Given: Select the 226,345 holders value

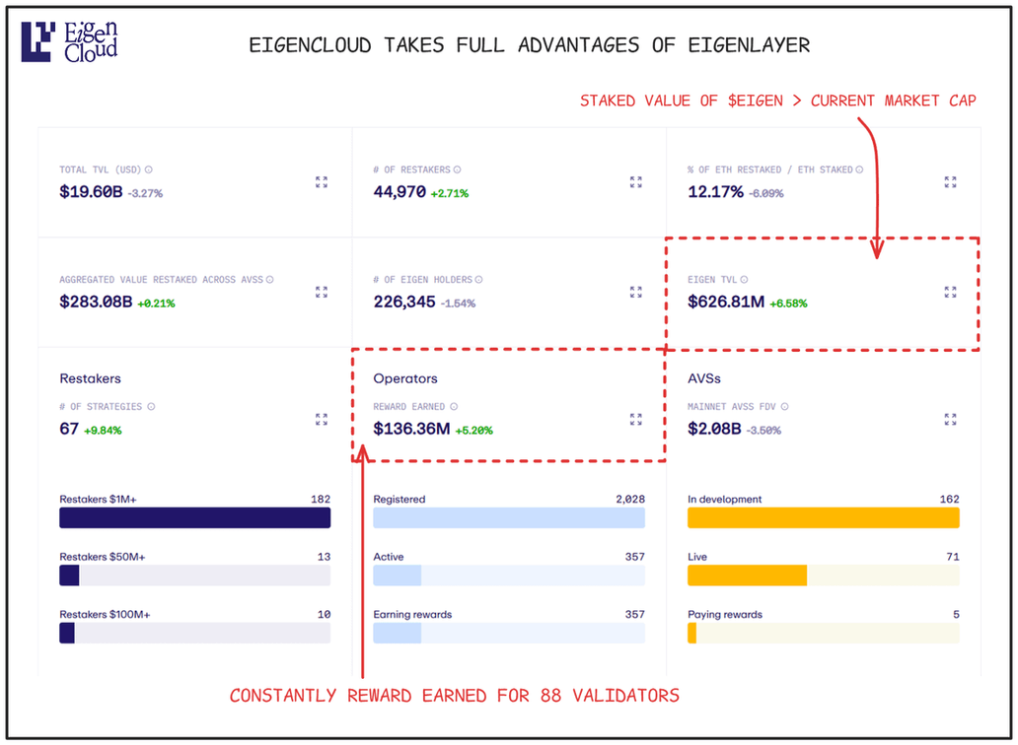Looking at the screenshot, I should point(403,303).
